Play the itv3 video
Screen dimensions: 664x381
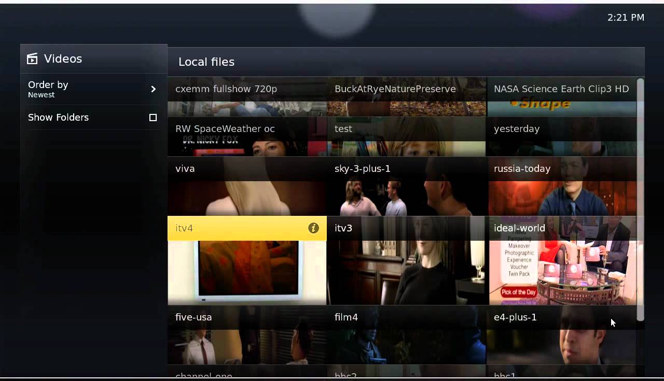tap(407, 260)
